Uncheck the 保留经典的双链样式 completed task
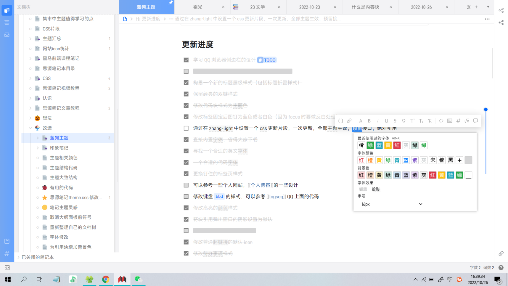508x286 pixels. click(186, 94)
